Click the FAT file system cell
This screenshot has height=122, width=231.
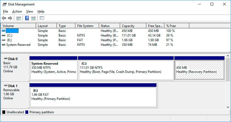[80, 40]
